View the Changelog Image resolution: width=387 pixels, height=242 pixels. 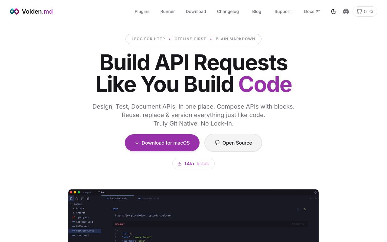pos(228,11)
